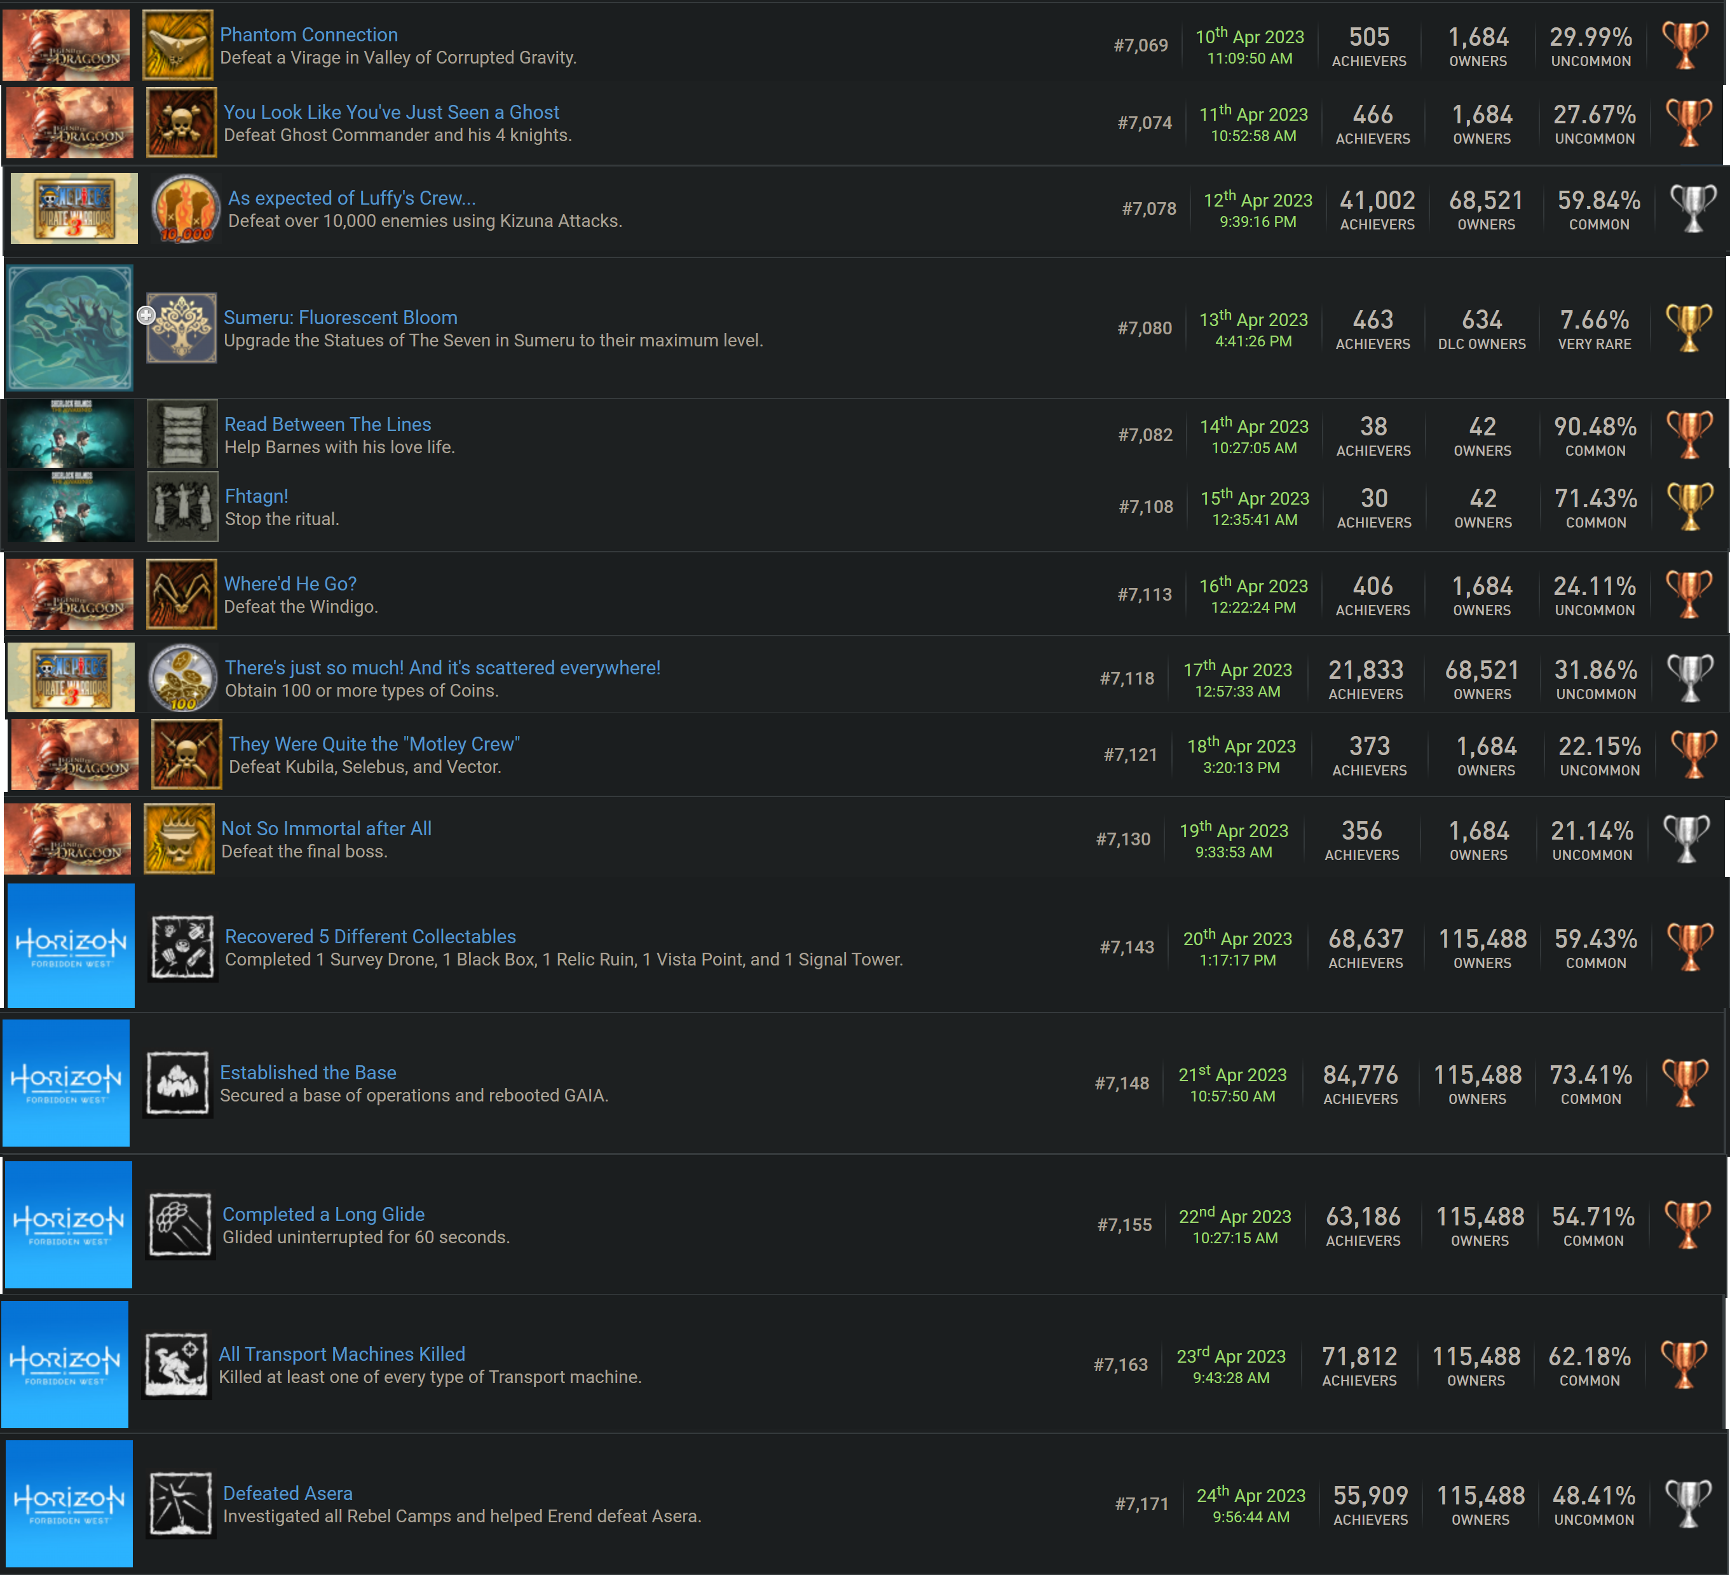
Task: Expand the plus badge on Sumeru trophy
Action: click(146, 315)
